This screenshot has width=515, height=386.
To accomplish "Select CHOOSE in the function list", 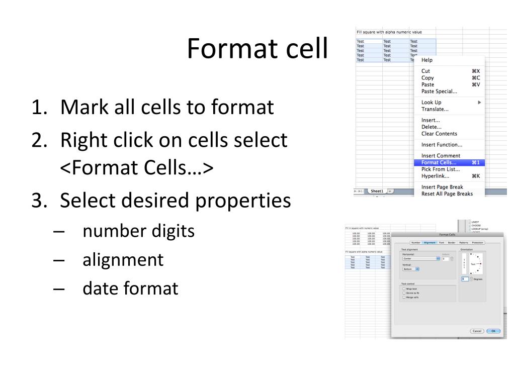I will pos(476,226).
